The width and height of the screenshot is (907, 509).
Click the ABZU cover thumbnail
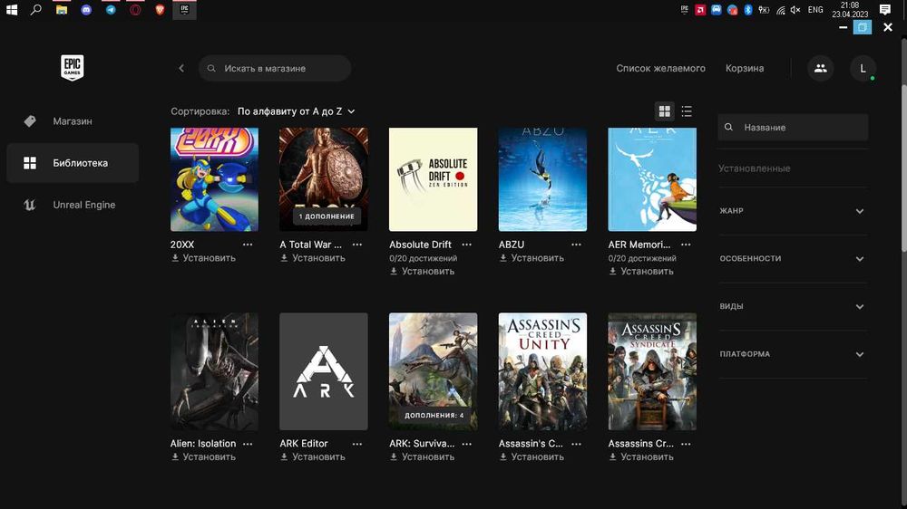[x=542, y=179]
